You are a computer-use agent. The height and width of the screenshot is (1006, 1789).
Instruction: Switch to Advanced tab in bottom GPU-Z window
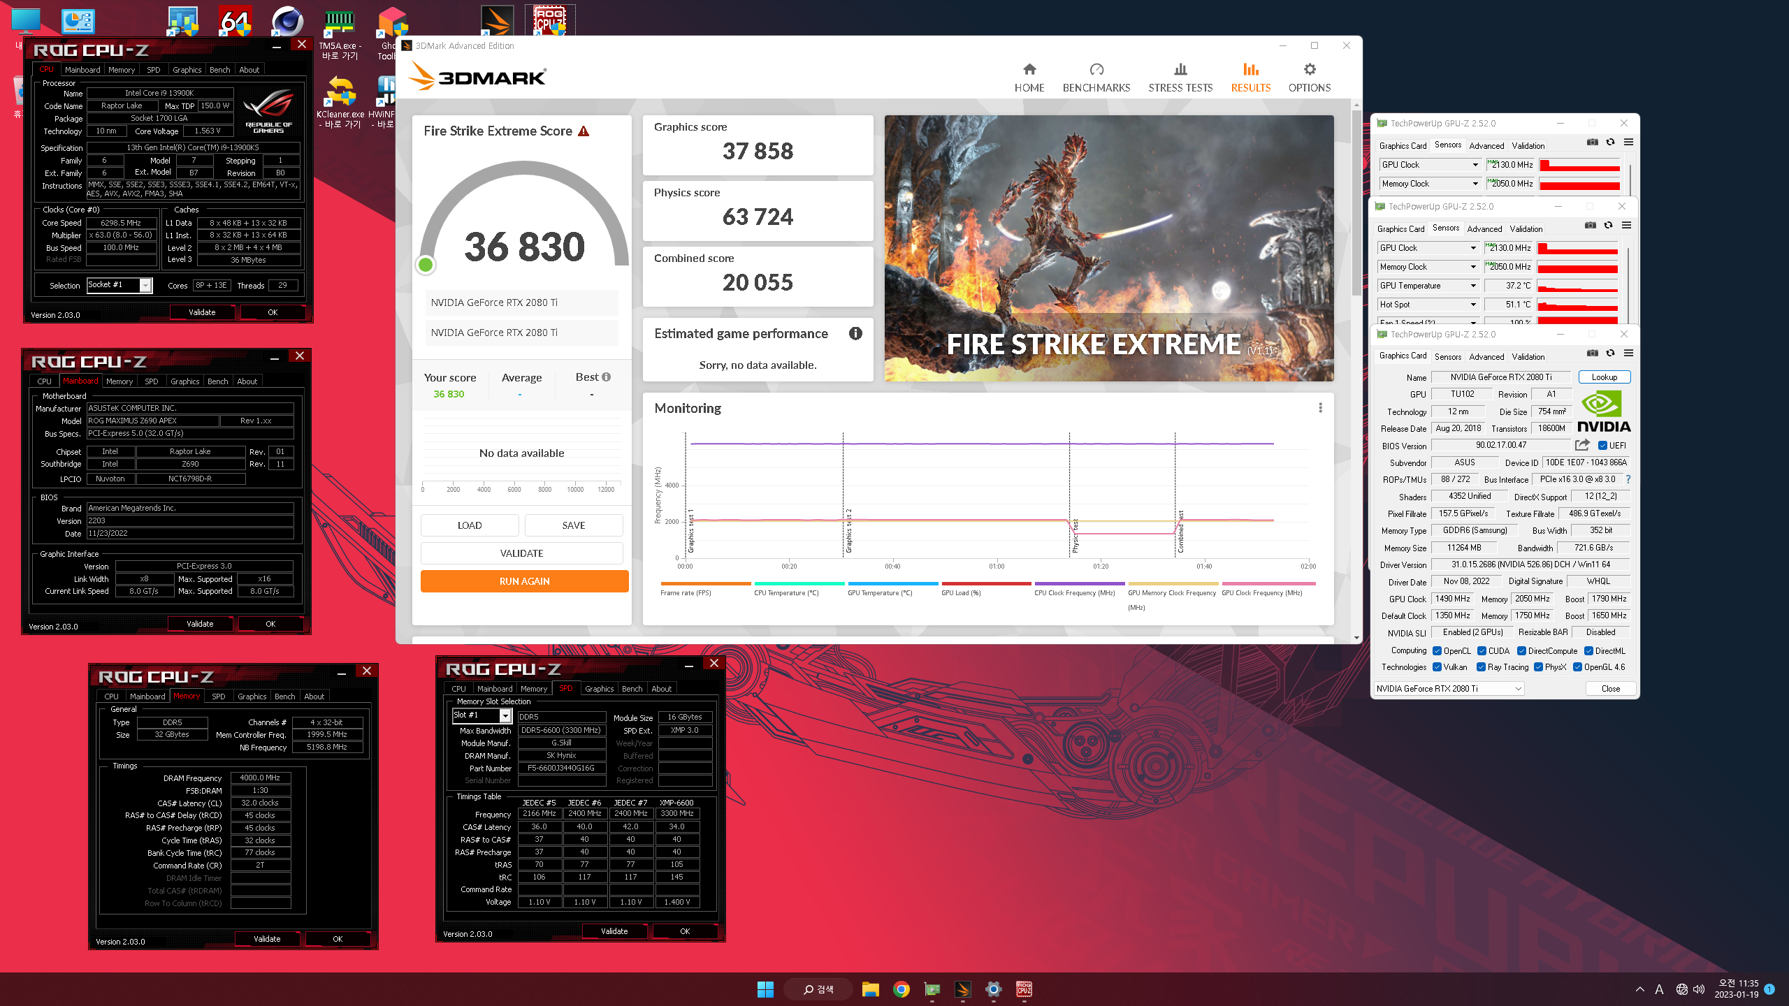click(1486, 357)
